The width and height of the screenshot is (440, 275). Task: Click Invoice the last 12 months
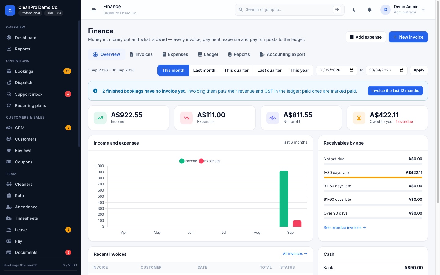tap(395, 91)
